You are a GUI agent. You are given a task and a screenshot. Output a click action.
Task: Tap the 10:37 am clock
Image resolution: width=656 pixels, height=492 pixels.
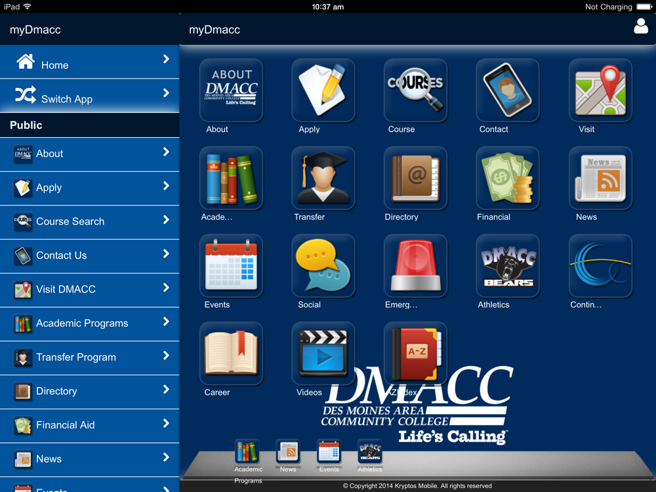click(x=327, y=7)
